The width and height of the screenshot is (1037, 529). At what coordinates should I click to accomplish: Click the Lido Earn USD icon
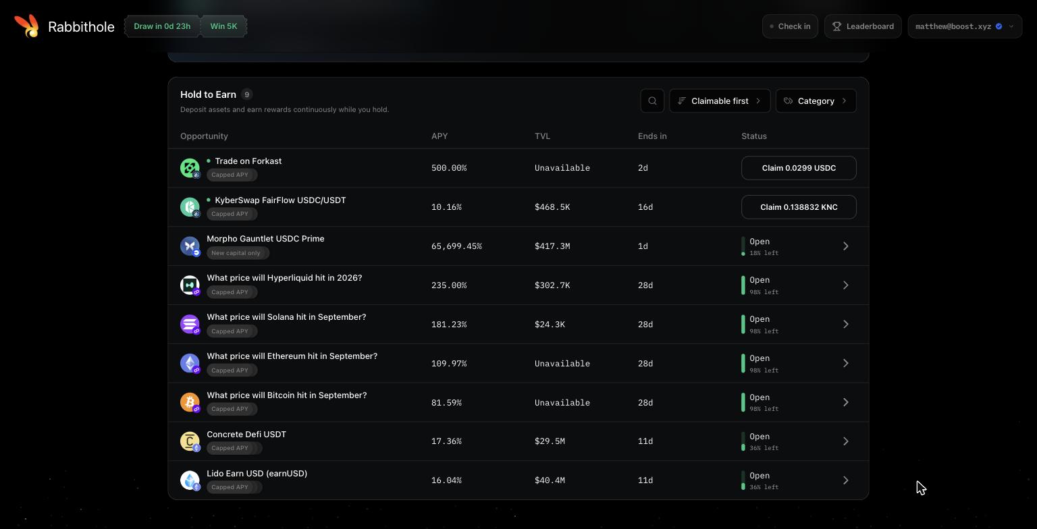click(190, 480)
